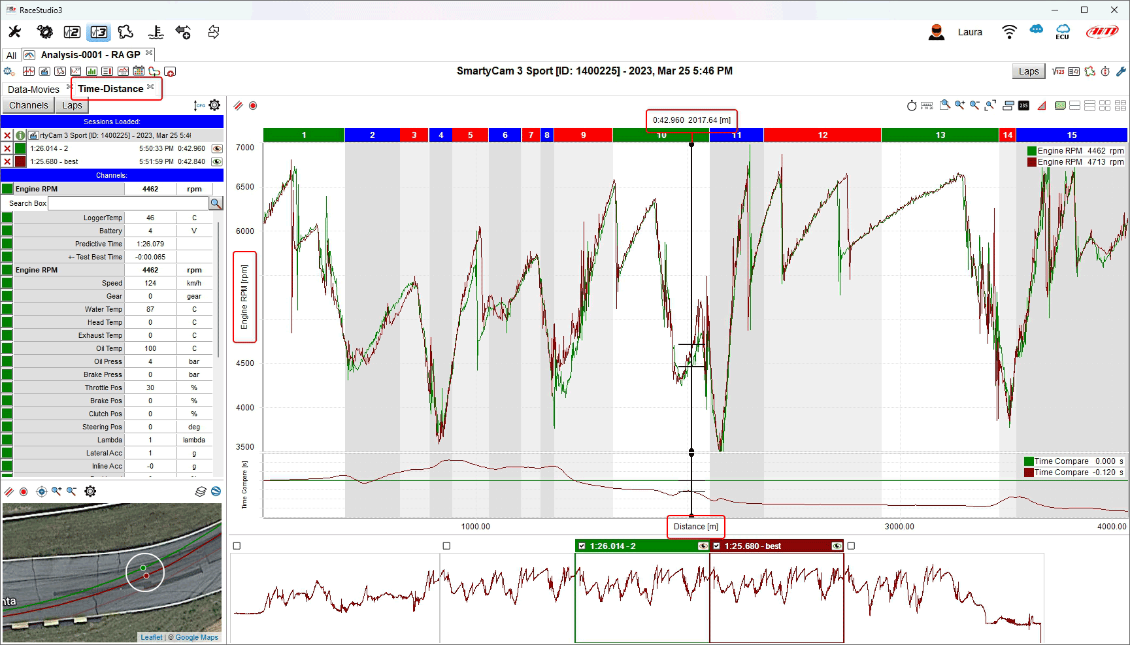Open the Google Maps link
Viewport: 1130px width, 645px height.
197,637
